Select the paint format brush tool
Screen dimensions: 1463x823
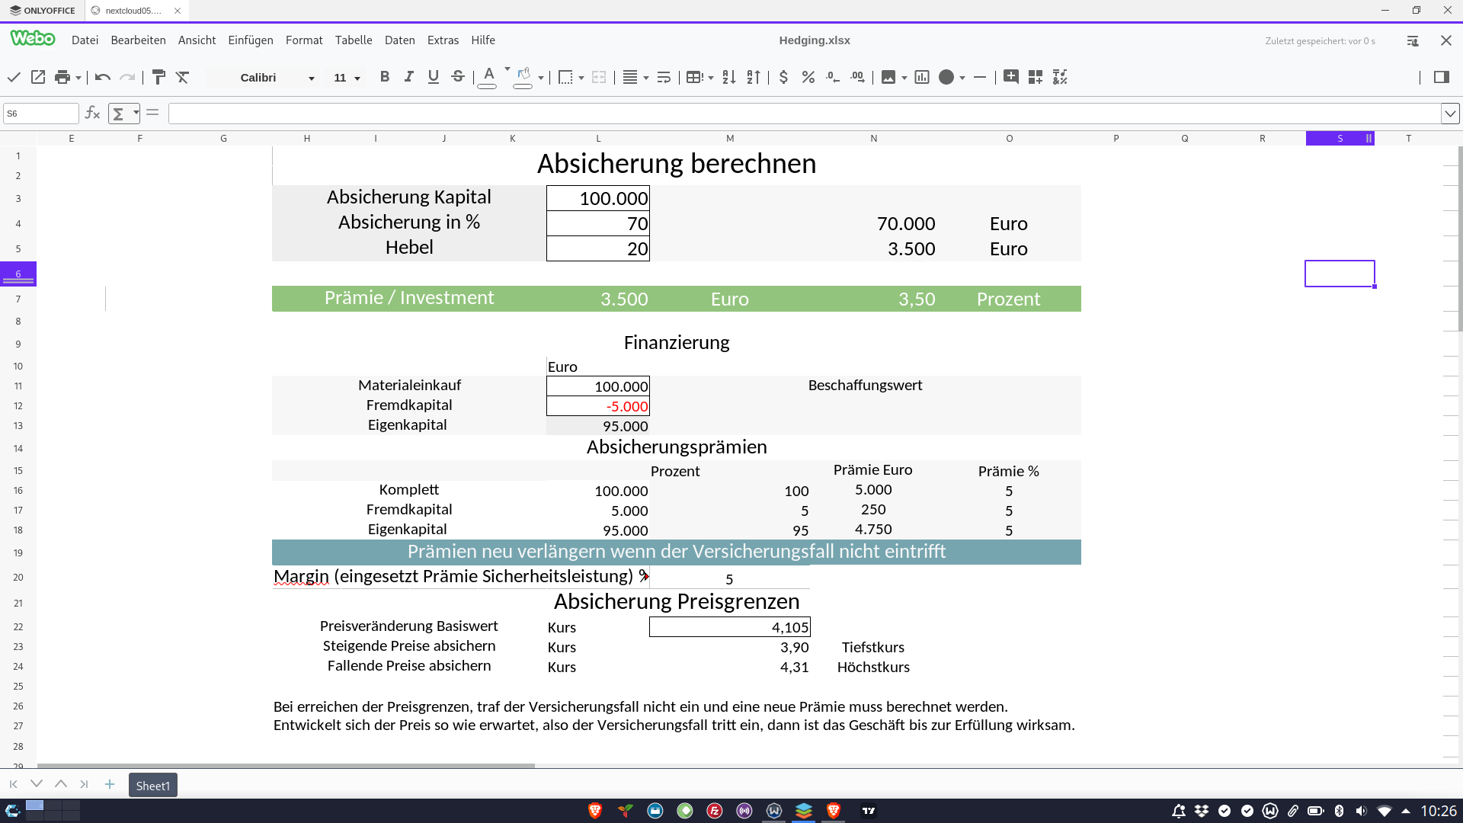(x=158, y=77)
